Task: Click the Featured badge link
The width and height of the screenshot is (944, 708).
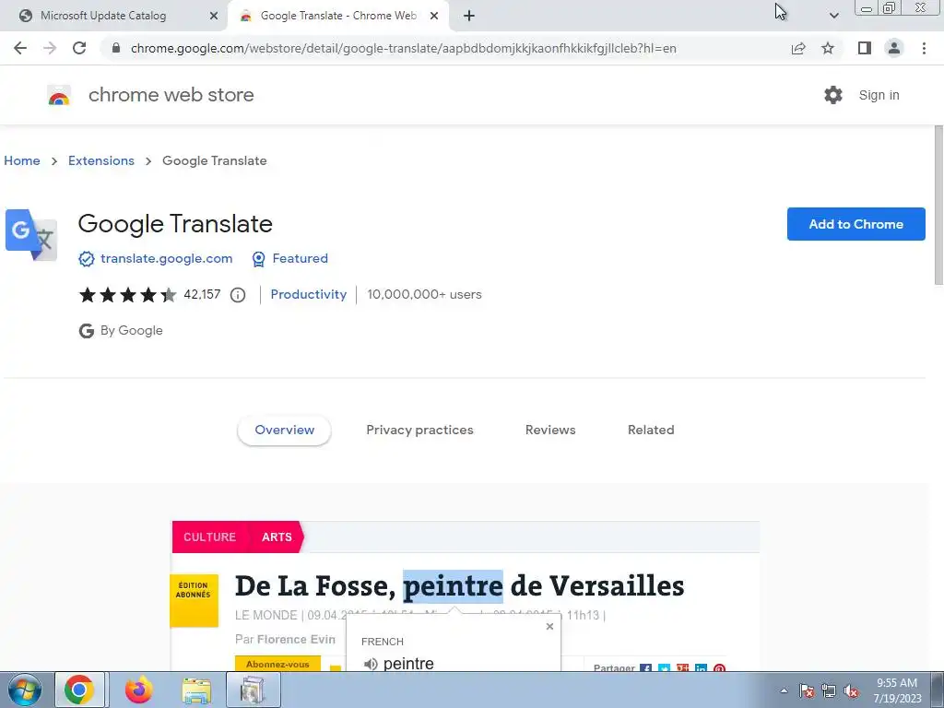Action: point(300,258)
